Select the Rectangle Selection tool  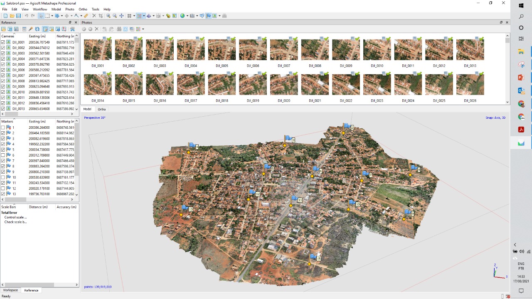point(47,16)
